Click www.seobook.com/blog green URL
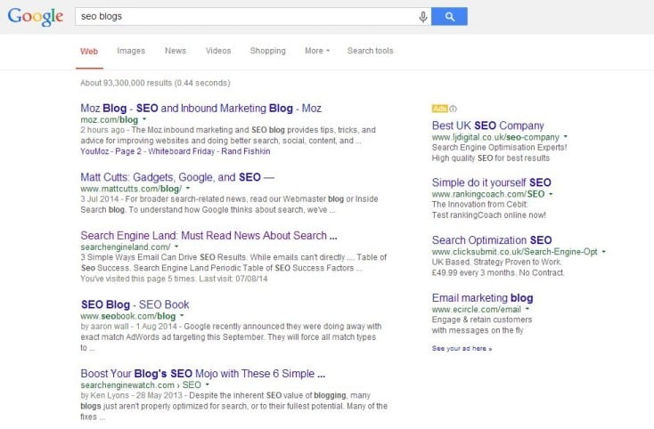This screenshot has width=654, height=429. (x=128, y=316)
